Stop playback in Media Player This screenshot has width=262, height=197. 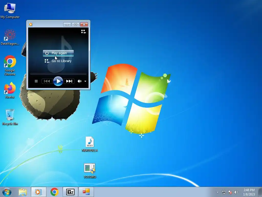36,81
